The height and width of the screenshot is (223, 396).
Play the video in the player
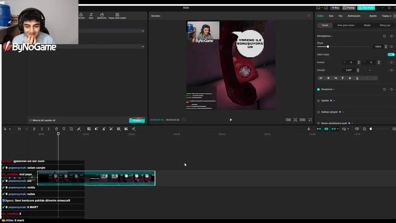coord(231,120)
